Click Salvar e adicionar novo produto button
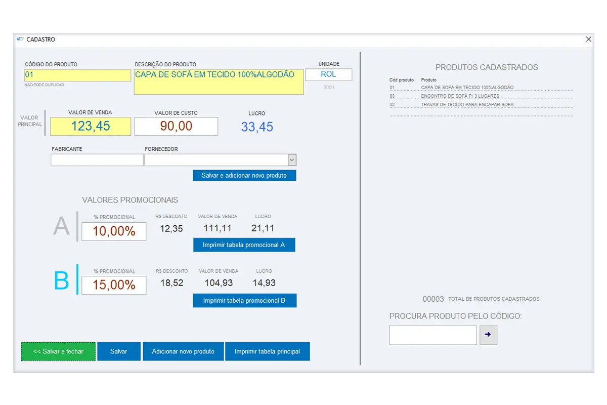607x405 pixels. [244, 175]
